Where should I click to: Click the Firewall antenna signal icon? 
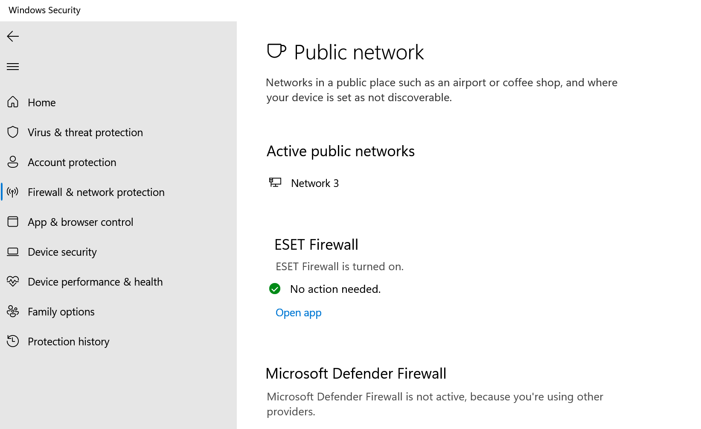[x=13, y=192]
